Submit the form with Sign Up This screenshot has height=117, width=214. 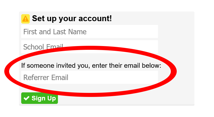(39, 98)
